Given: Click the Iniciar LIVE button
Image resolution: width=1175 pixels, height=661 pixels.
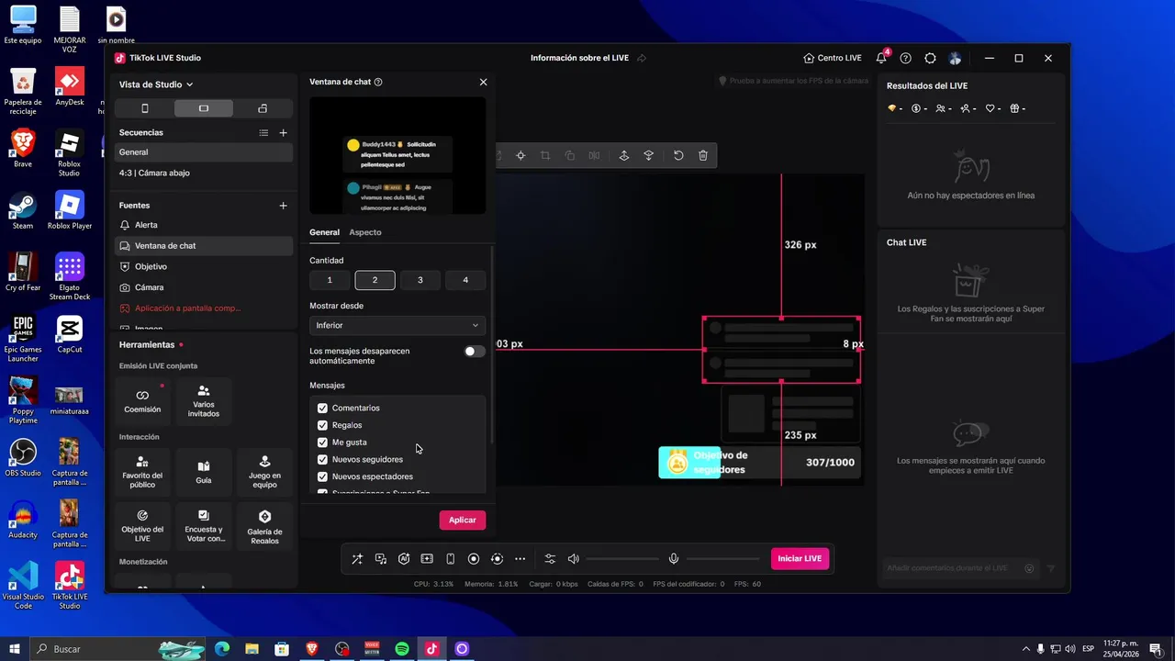Looking at the screenshot, I should (800, 558).
